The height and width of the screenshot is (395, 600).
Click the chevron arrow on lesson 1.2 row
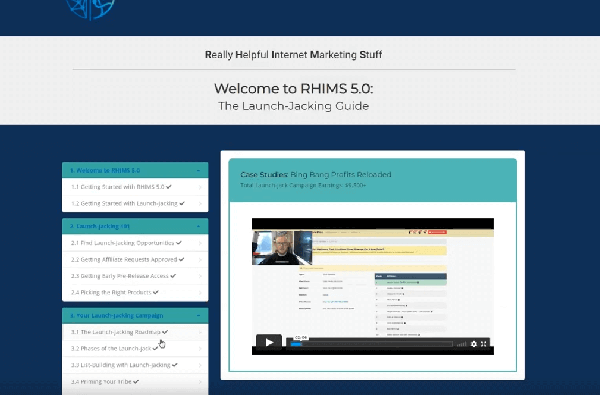[x=200, y=203]
